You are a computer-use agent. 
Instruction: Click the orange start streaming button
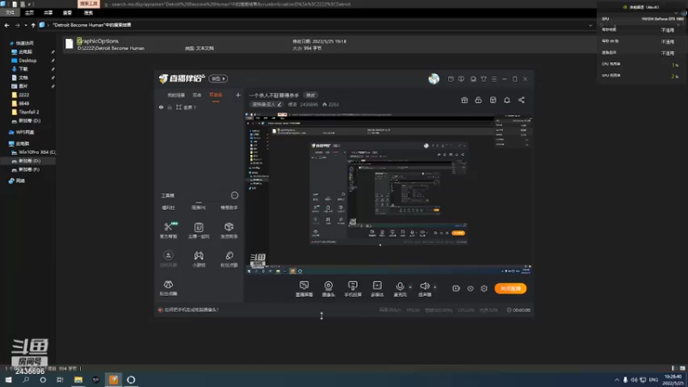[x=510, y=288]
